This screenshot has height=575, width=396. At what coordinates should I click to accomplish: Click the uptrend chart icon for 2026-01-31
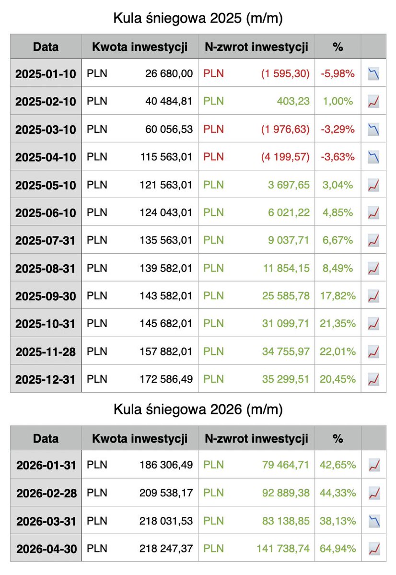[x=374, y=465]
